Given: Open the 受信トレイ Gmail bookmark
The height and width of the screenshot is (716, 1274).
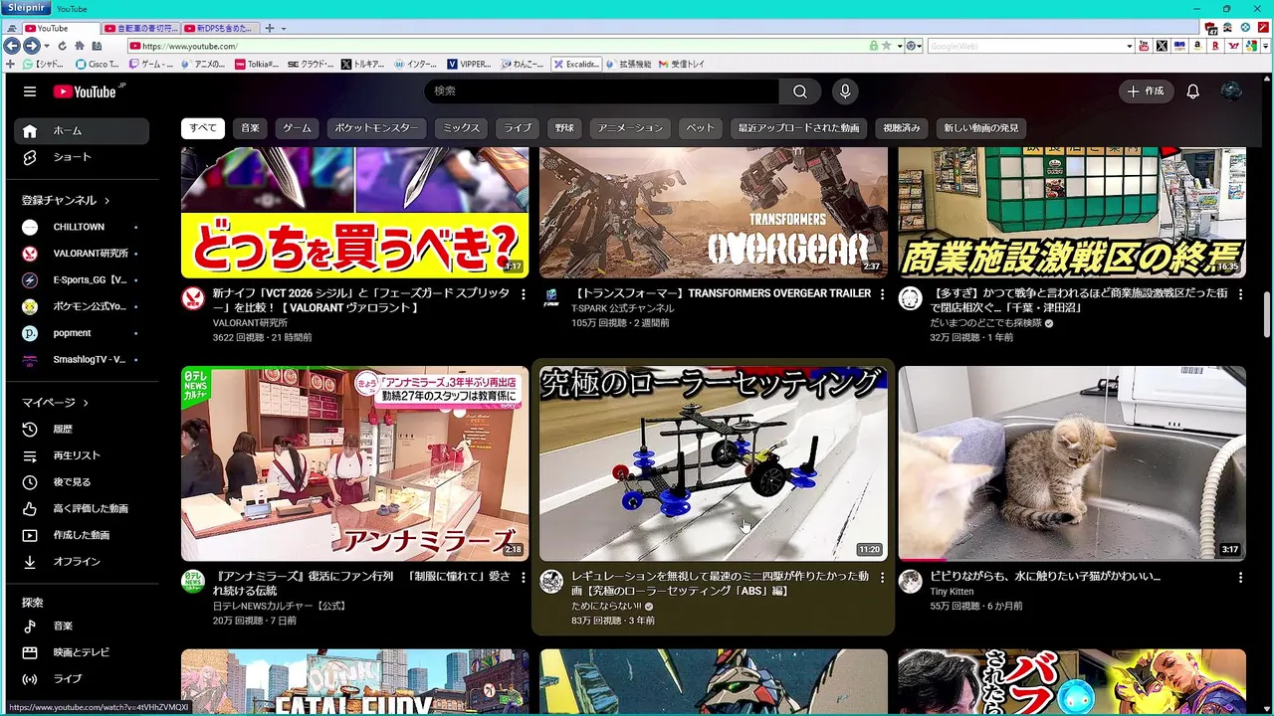Looking at the screenshot, I should (681, 64).
